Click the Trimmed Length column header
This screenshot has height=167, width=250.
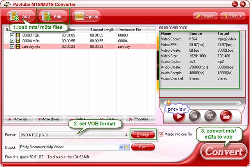pos(102,30)
